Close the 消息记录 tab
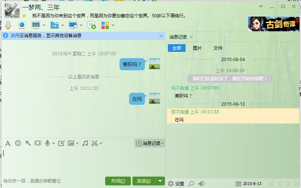 tap(191, 37)
